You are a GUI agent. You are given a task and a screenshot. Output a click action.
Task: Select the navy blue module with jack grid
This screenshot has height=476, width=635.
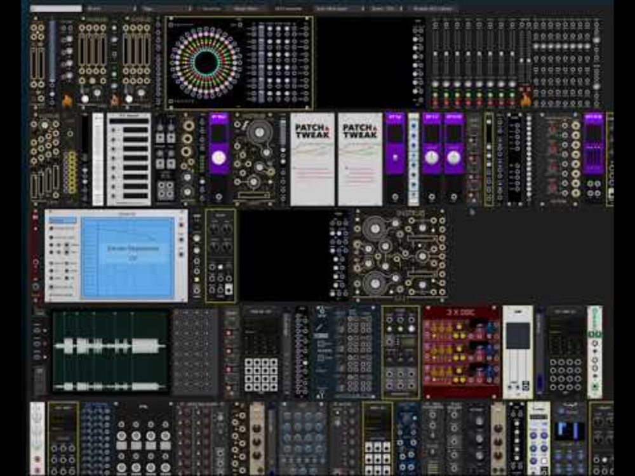click(x=346, y=352)
